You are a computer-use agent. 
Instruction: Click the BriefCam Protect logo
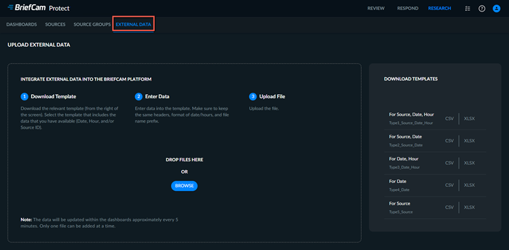39,7
